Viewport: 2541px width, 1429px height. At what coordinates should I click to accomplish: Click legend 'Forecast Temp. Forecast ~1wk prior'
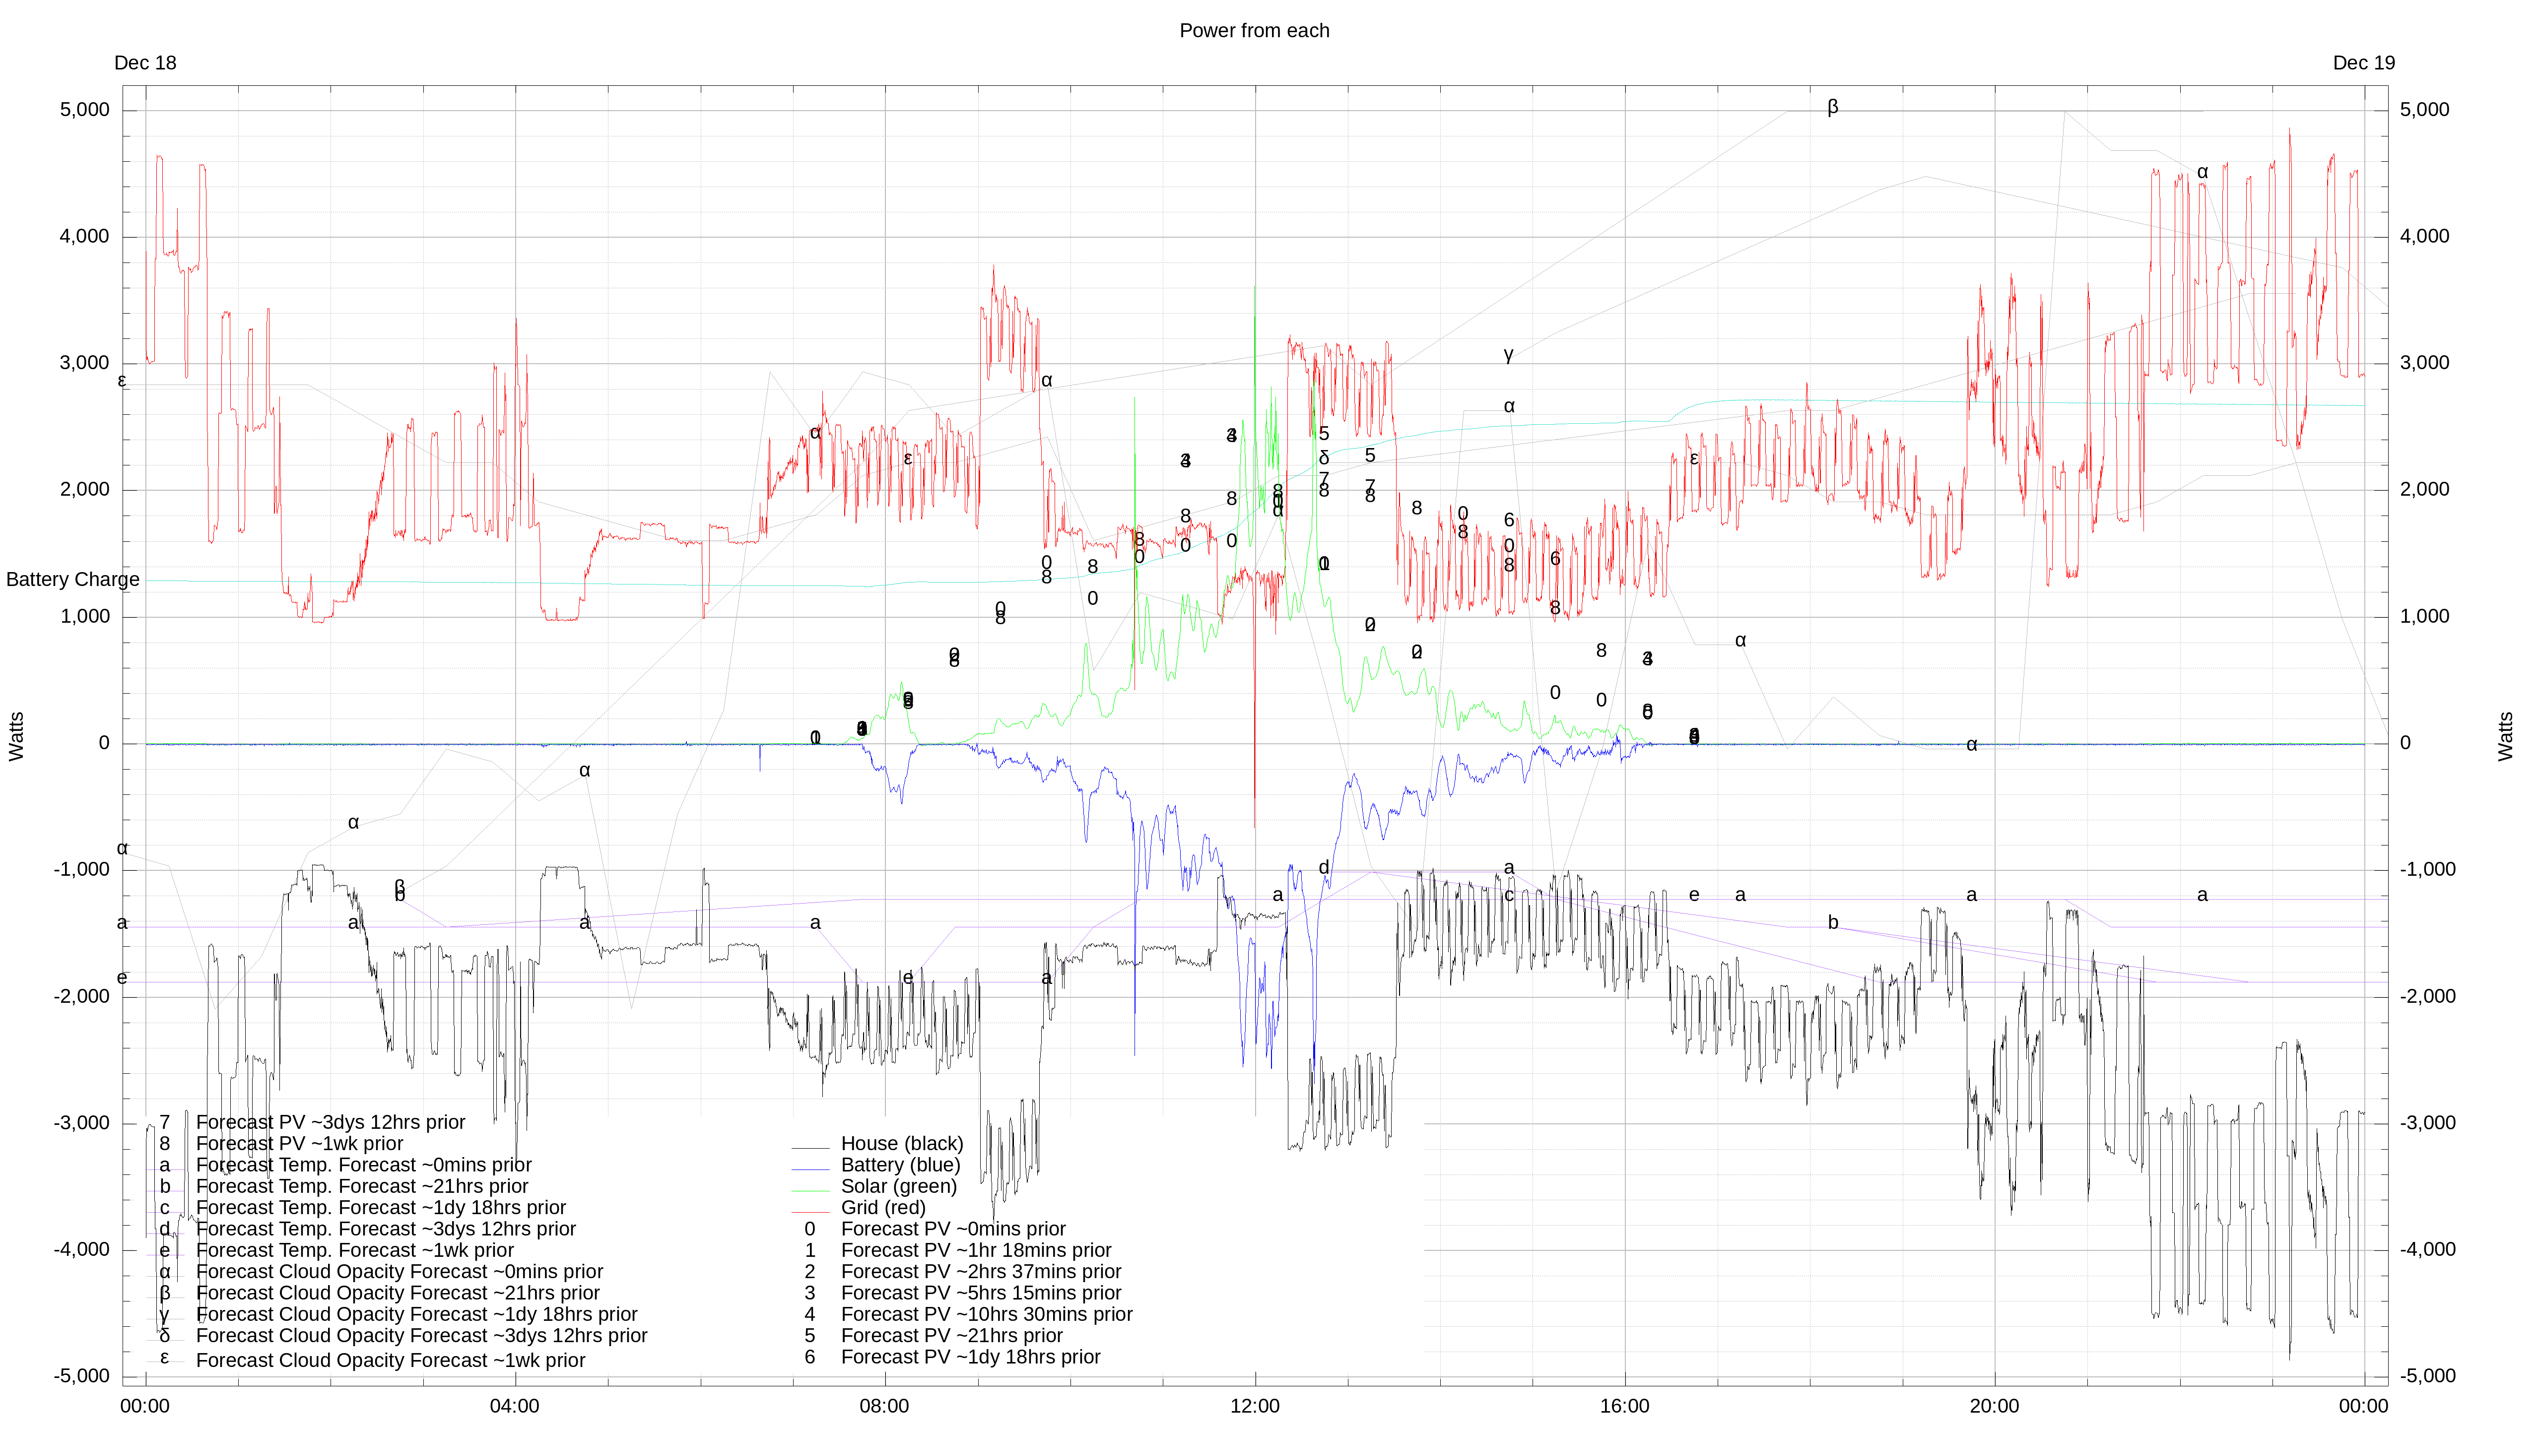(355, 1250)
